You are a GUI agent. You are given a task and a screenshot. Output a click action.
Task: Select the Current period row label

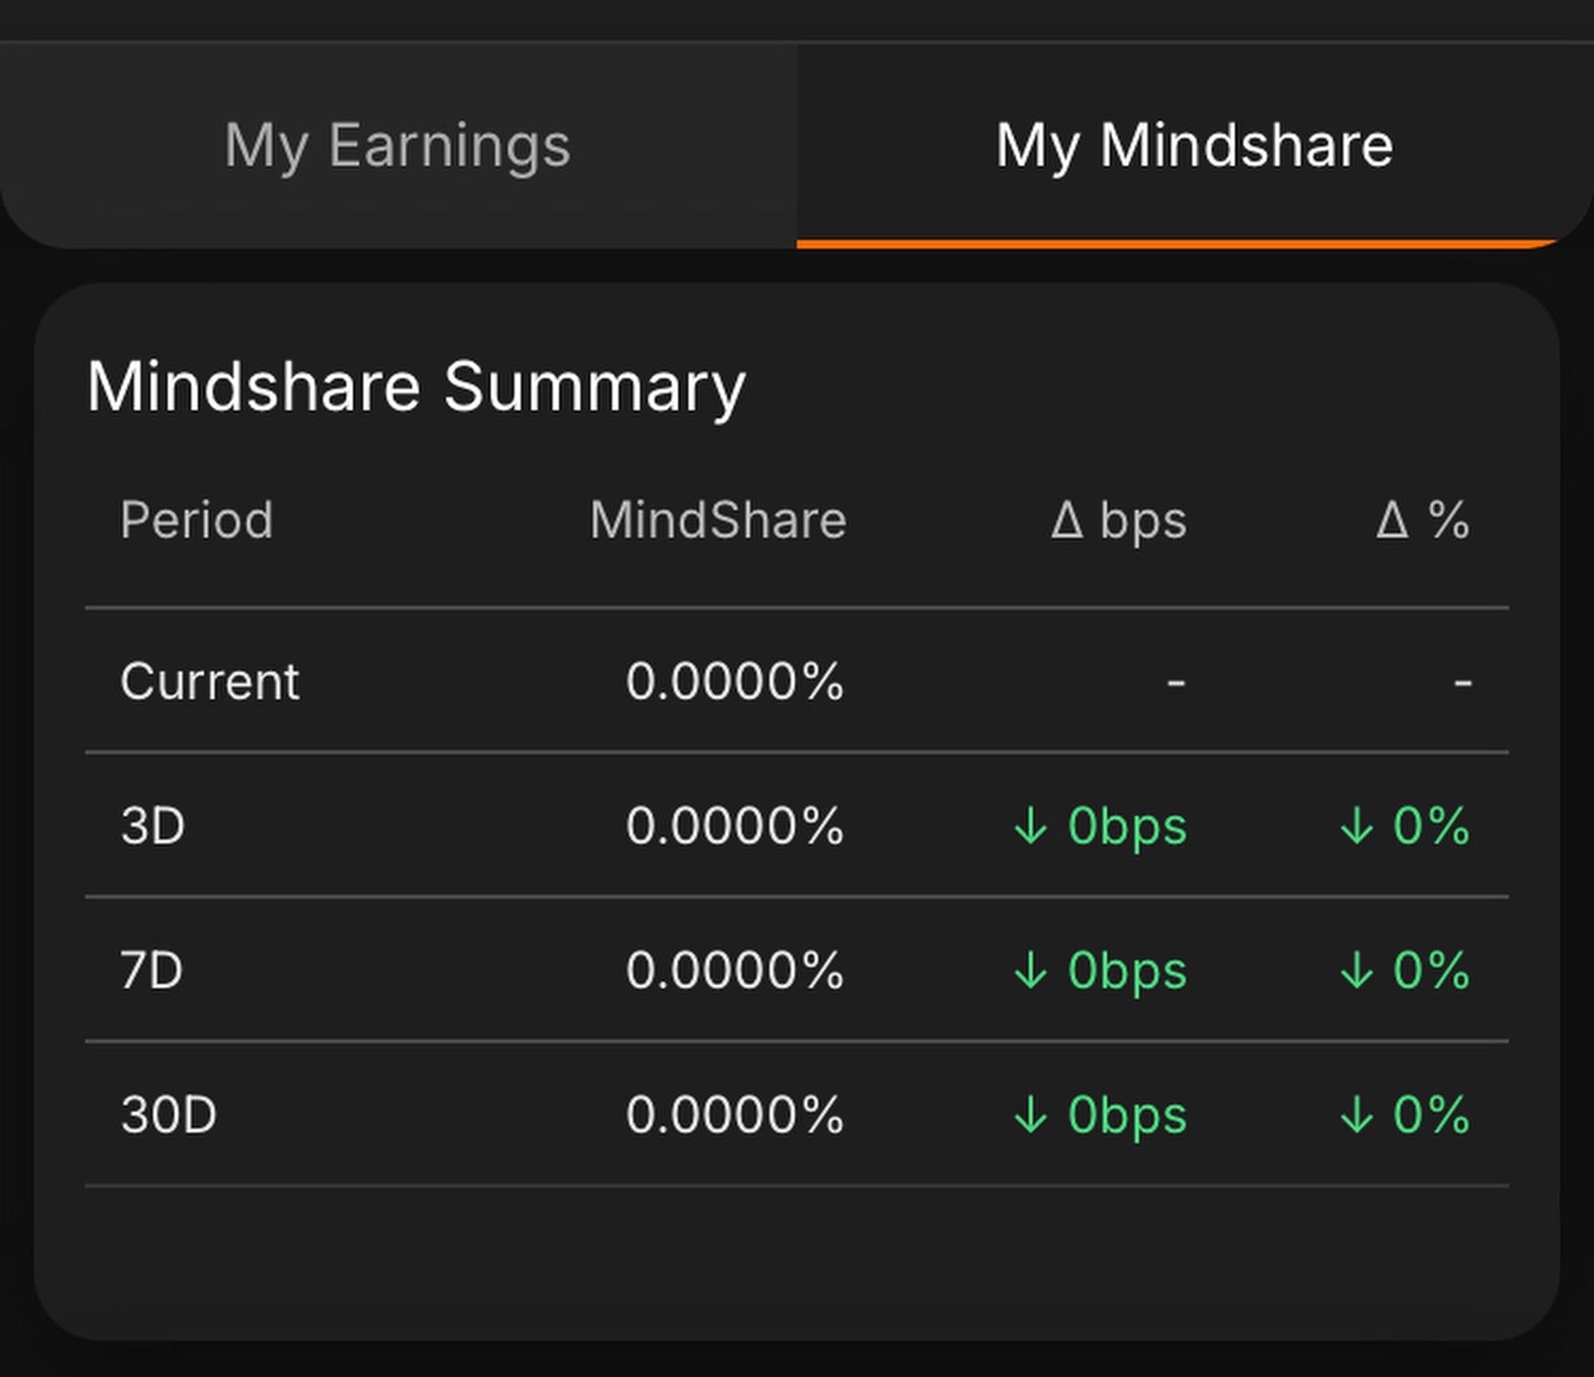[x=210, y=682]
